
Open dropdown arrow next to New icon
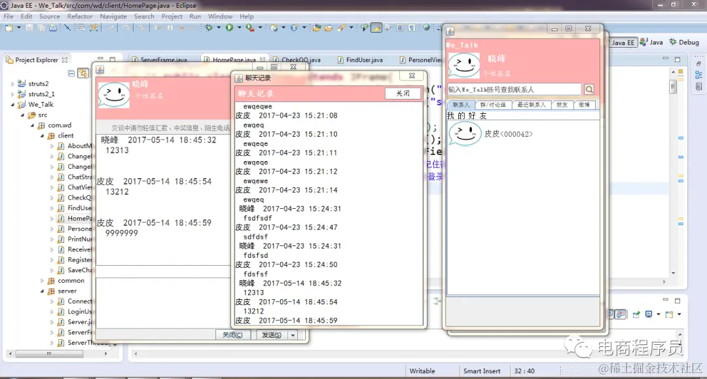[x=19, y=28]
